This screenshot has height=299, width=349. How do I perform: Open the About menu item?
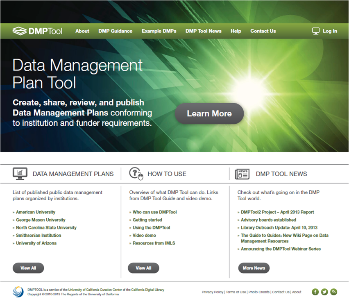(82, 31)
